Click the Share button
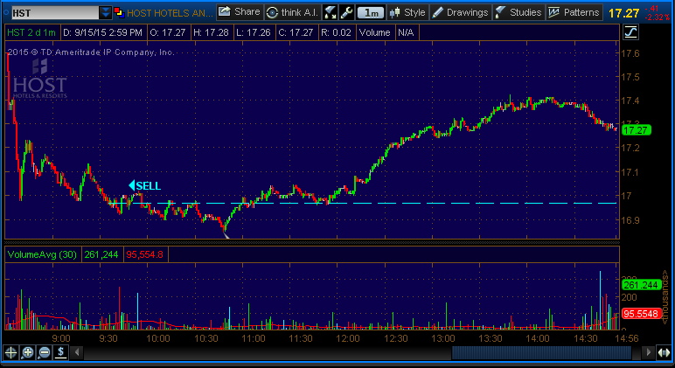Image resolution: width=675 pixels, height=368 pixels. point(240,12)
